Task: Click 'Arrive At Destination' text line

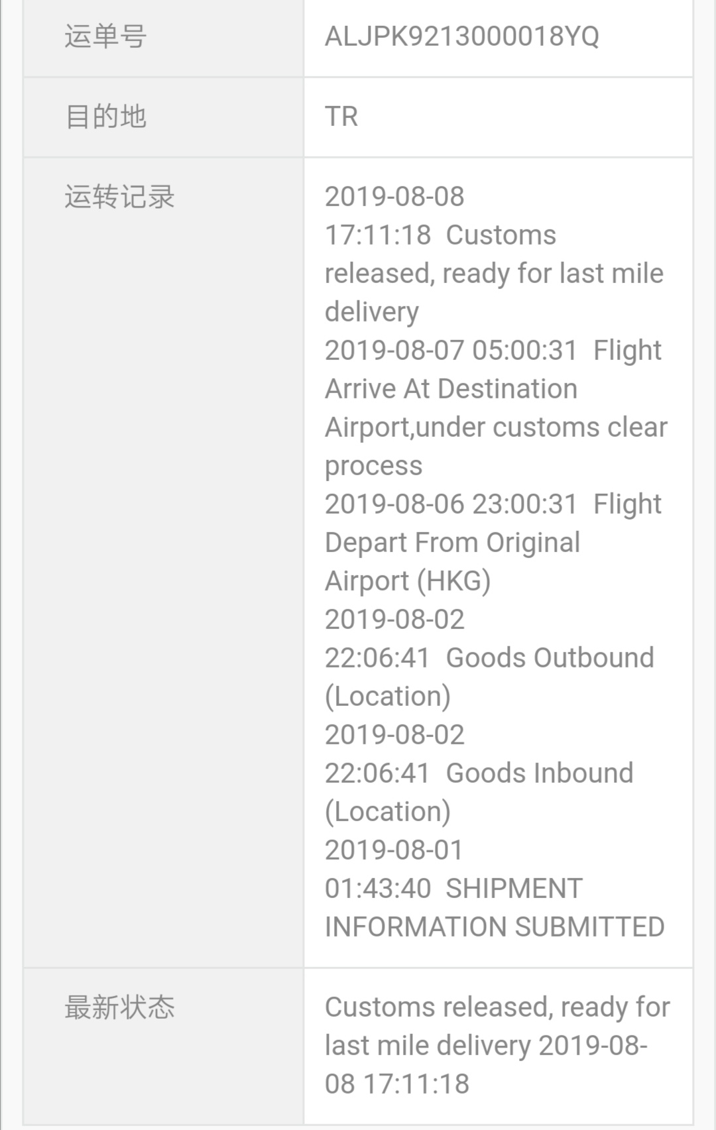Action: [451, 389]
